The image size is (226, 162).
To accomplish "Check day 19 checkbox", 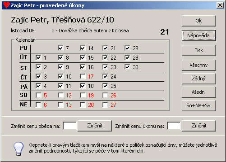I will [x=83, y=95].
